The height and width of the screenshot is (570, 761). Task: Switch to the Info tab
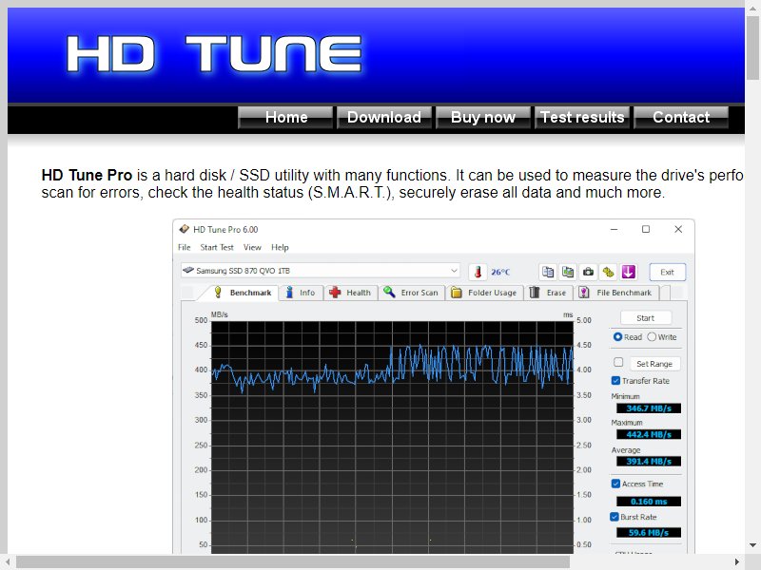point(301,293)
